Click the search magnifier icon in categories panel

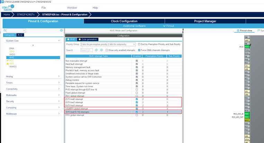(x=5, y=30)
